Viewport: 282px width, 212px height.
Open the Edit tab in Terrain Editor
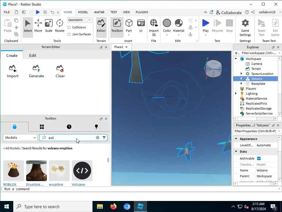[32, 55]
